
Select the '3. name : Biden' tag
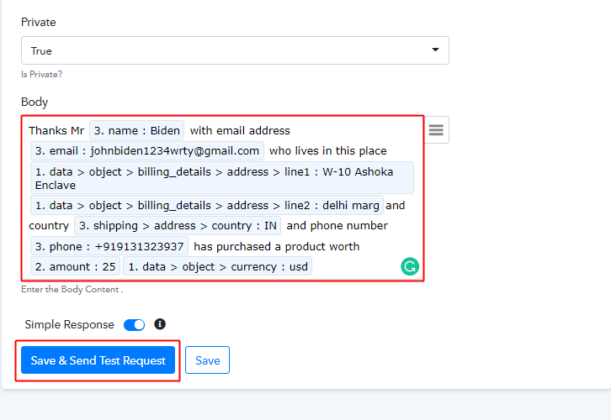pyautogui.click(x=137, y=130)
